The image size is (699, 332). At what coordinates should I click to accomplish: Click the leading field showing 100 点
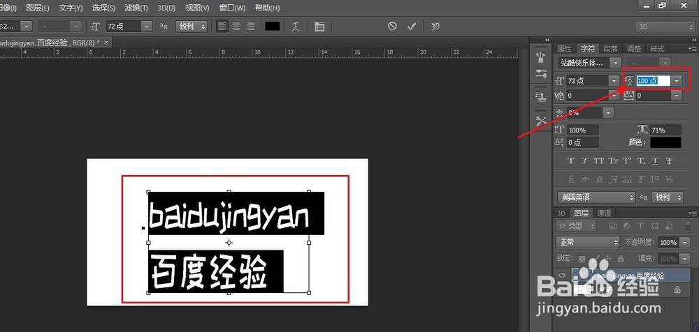[x=653, y=80]
